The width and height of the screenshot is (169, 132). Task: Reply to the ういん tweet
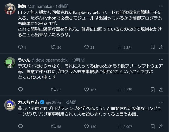(x=21, y=90)
